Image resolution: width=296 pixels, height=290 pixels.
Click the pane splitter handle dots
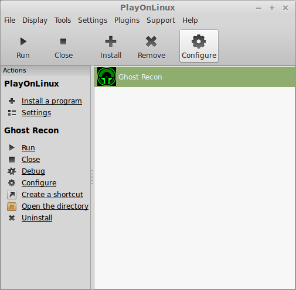tap(92, 177)
